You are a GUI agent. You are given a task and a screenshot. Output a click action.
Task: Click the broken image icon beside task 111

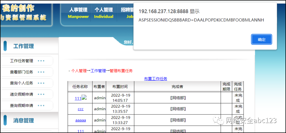tap(84, 98)
